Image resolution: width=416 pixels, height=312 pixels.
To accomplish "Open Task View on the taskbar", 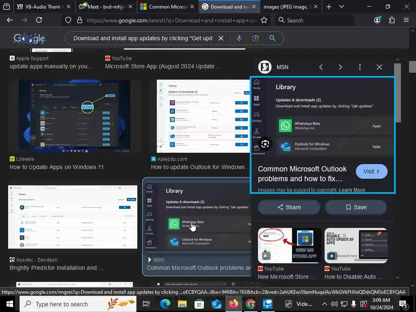I will 146,304.
